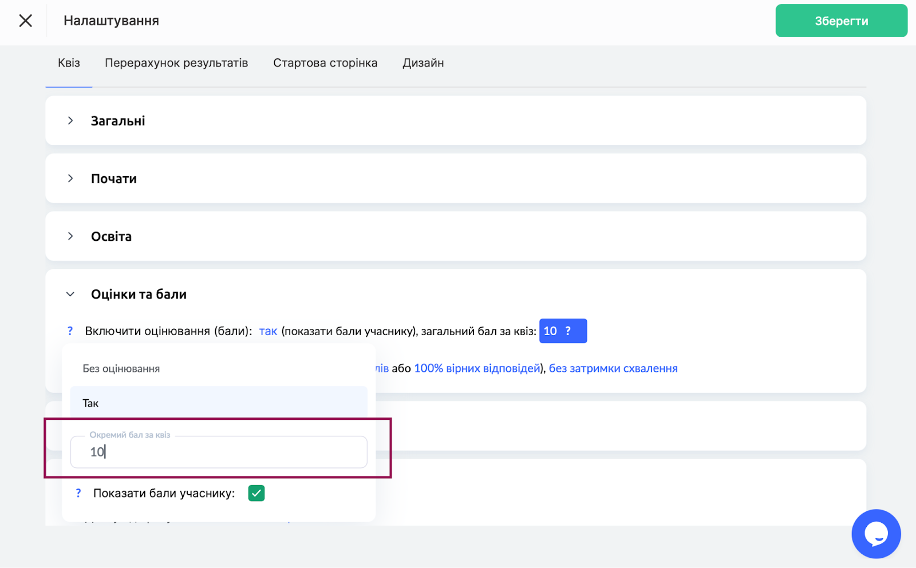Collapse the Оцінки та бали section
This screenshot has width=916, height=568.
[x=70, y=294]
